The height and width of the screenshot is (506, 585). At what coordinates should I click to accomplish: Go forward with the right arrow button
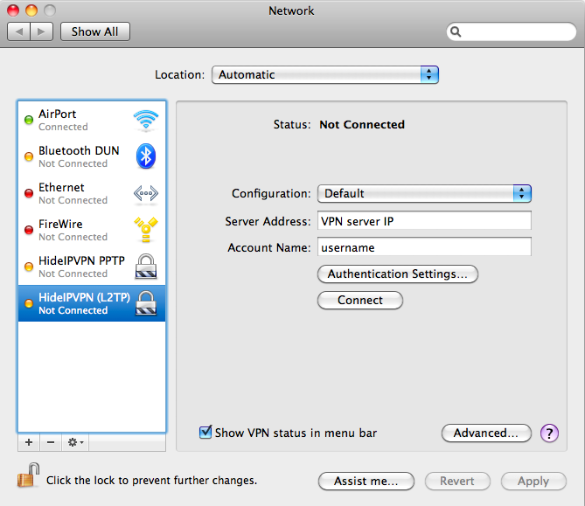pyautogui.click(x=41, y=31)
